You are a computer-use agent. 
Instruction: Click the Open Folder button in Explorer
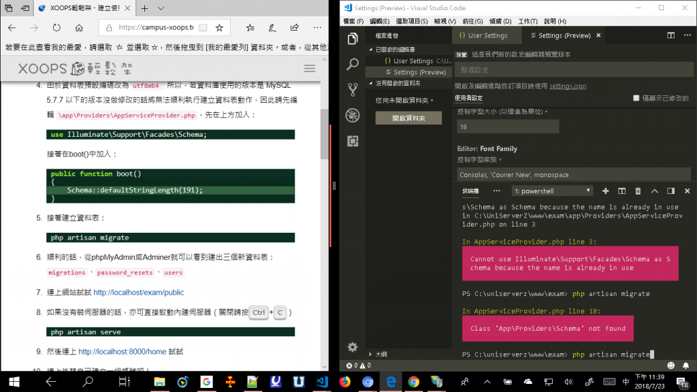pyautogui.click(x=408, y=118)
